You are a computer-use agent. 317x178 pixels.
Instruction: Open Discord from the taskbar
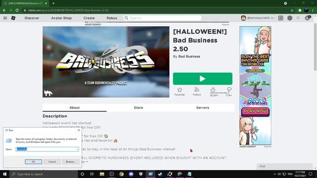point(131,174)
